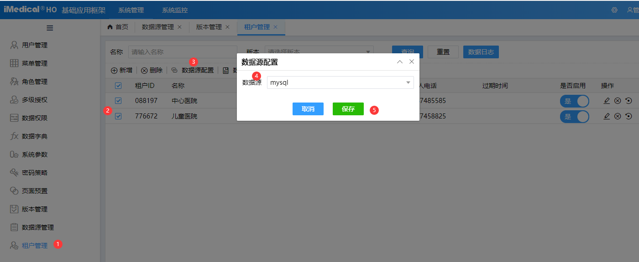Open 密码策略 in the sidebar
This screenshot has height=262, width=639.
point(29,173)
